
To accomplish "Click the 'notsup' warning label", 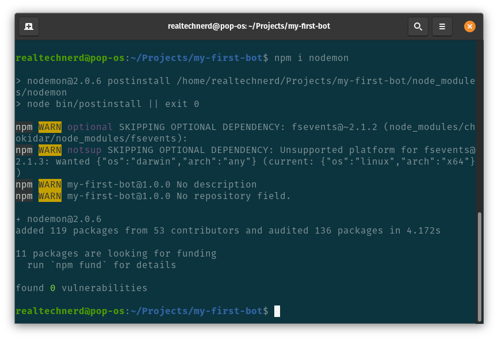I will click(x=84, y=150).
